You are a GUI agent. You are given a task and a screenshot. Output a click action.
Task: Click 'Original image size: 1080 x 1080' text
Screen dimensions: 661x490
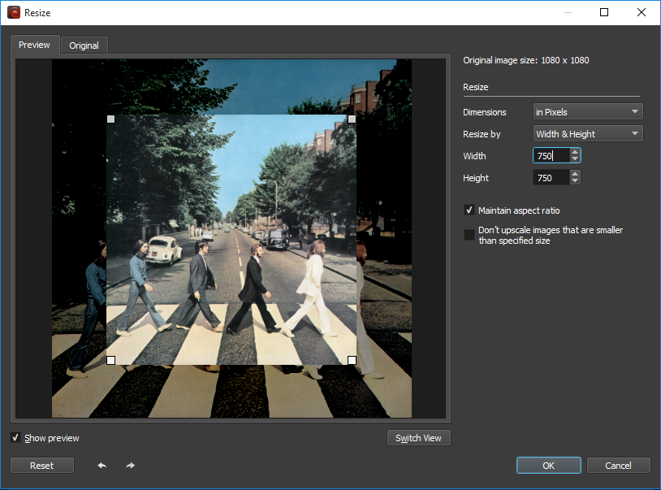click(525, 60)
